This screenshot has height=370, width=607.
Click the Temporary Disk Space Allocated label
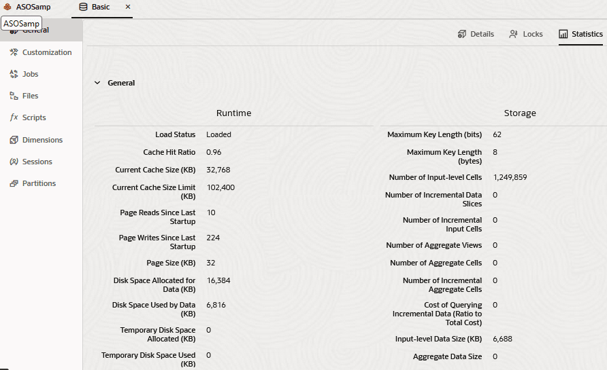pyautogui.click(x=158, y=335)
